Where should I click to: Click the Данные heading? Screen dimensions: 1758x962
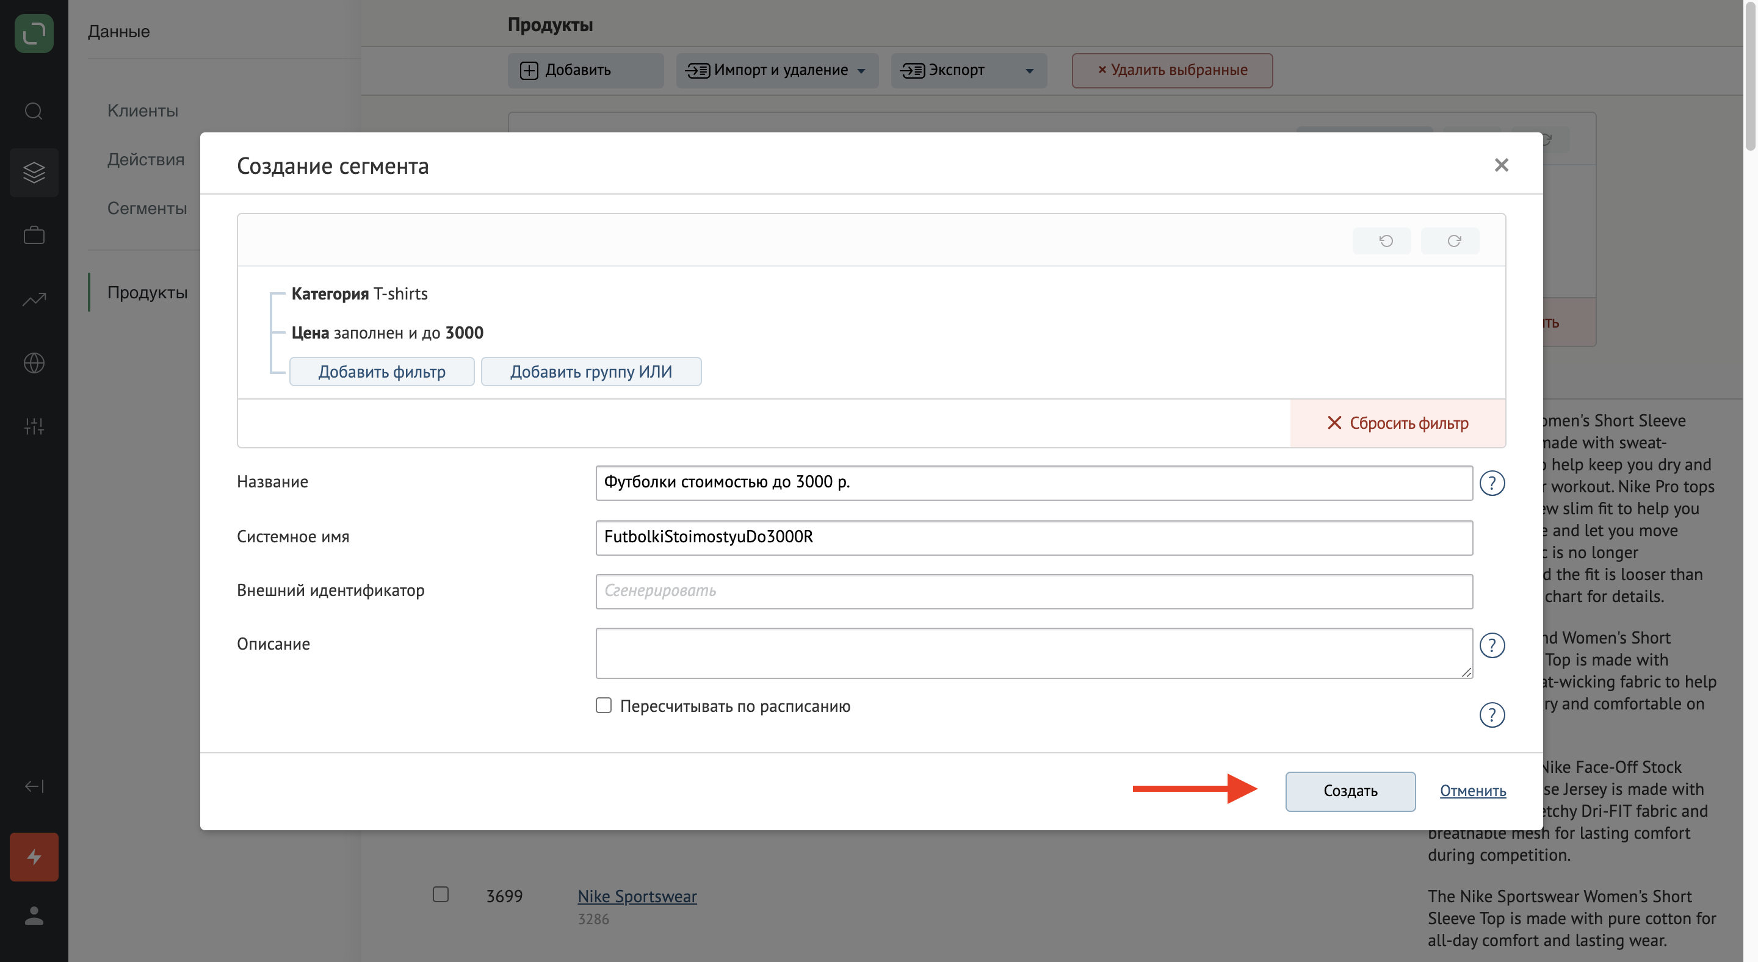tap(119, 31)
